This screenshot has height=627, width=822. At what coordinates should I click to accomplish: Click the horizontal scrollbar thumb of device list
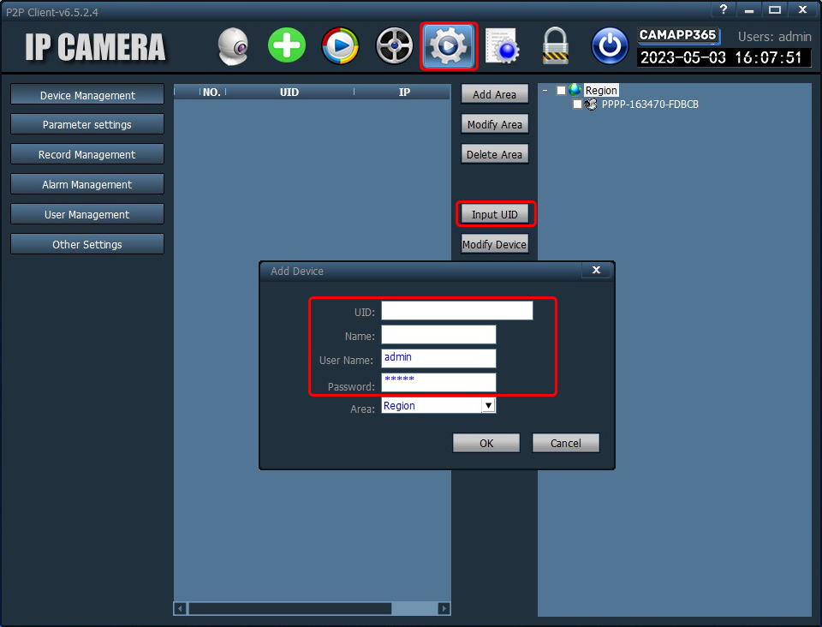point(290,609)
